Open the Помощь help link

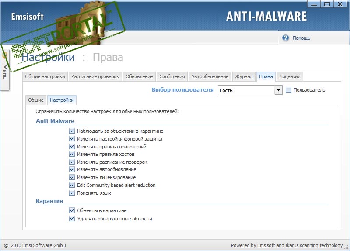coord(301,38)
